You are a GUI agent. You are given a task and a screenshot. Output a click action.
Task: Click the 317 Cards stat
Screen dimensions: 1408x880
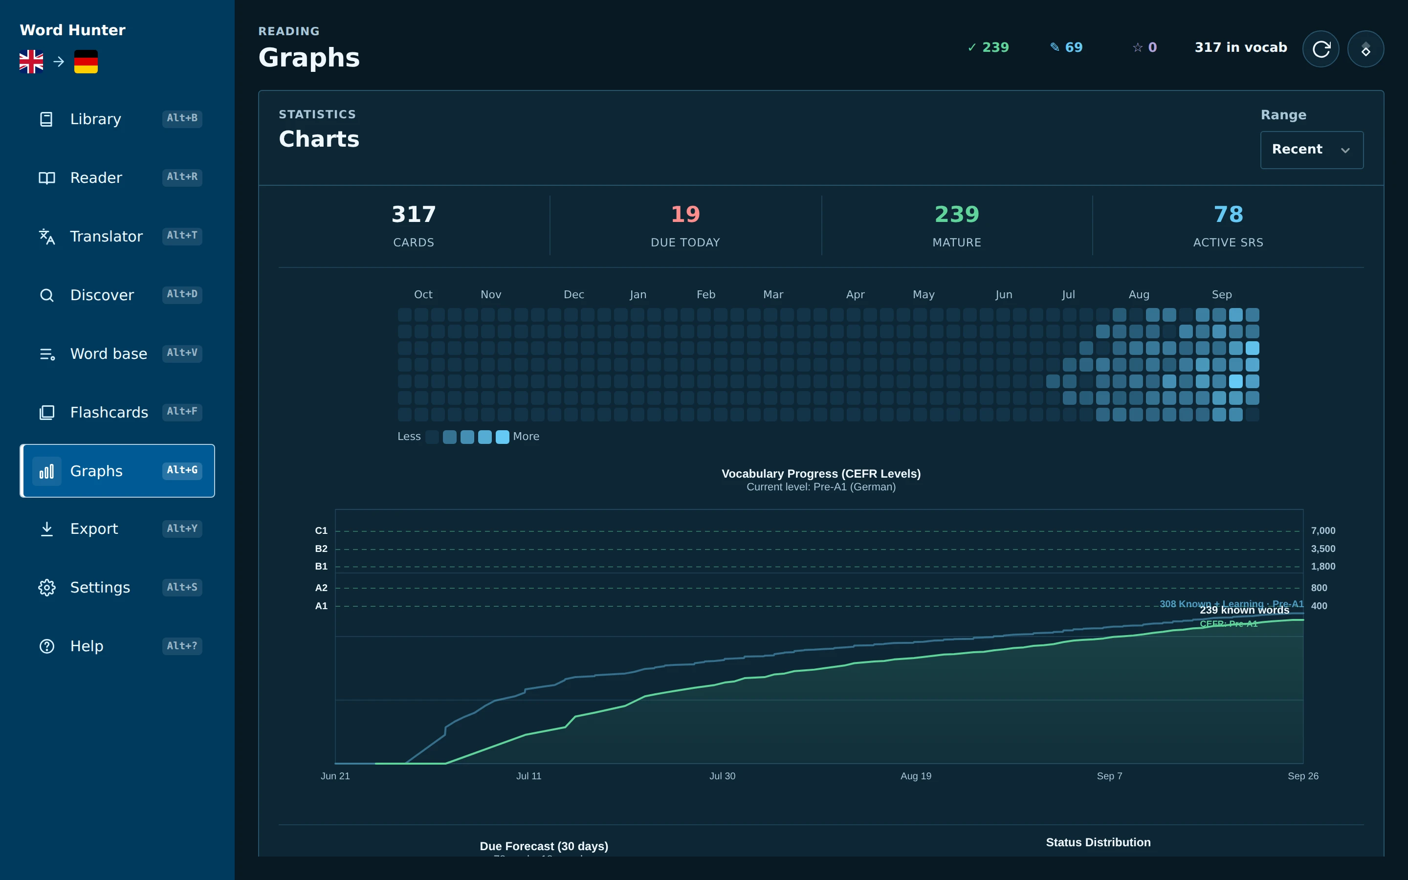pos(414,226)
